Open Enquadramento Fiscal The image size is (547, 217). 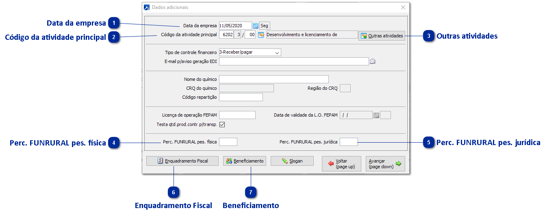(182, 161)
